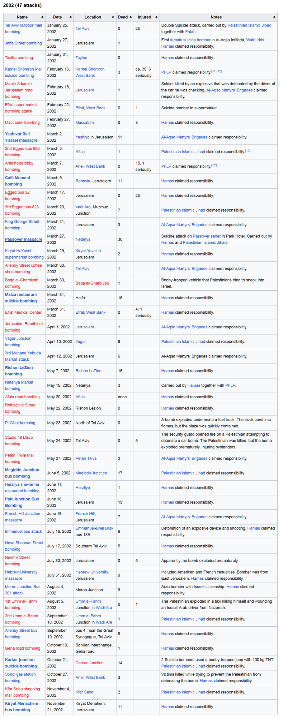The width and height of the screenshot is (283, 717).
Task: Open Netanya Market bombing link
Action: pos(19,385)
